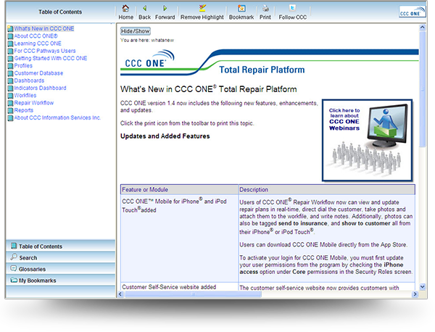Image resolution: width=435 pixels, height=332 pixels.
Task: Click the book icon beside What's New in CCC ONE
Action: pos(10,28)
